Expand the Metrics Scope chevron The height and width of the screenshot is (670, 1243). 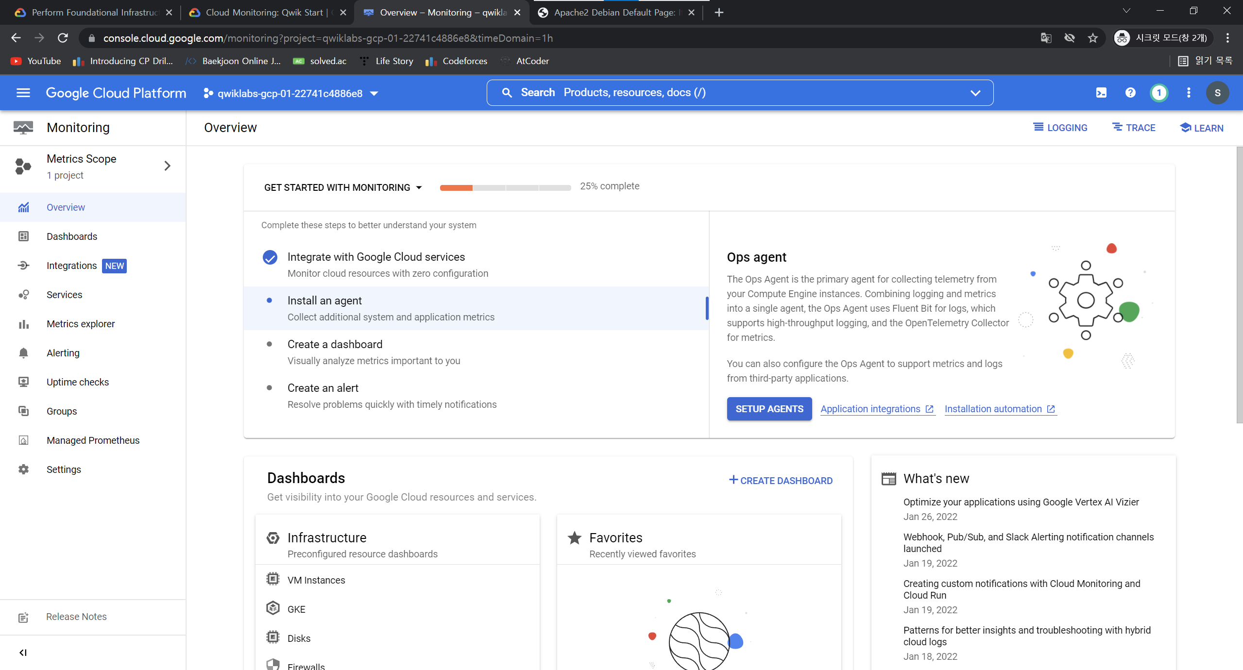tap(168, 166)
